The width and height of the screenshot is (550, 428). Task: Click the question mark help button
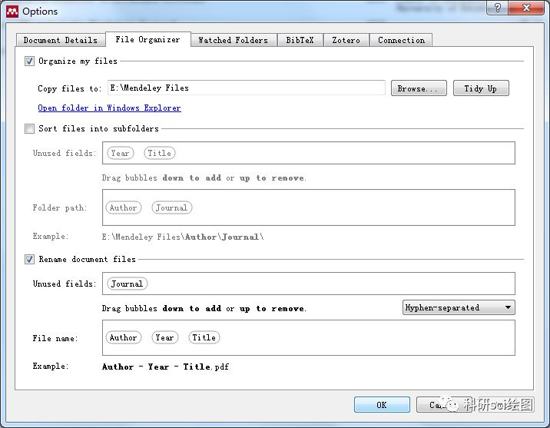[x=497, y=8]
